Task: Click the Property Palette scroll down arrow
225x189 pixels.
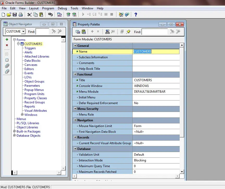Action: 182,172
